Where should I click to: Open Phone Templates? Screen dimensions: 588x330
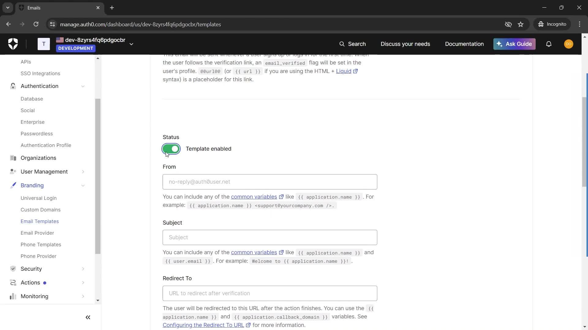pos(41,244)
